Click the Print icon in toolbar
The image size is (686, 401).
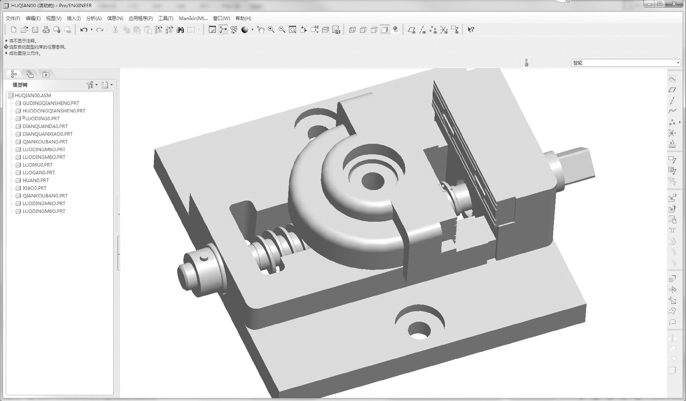click(x=46, y=30)
